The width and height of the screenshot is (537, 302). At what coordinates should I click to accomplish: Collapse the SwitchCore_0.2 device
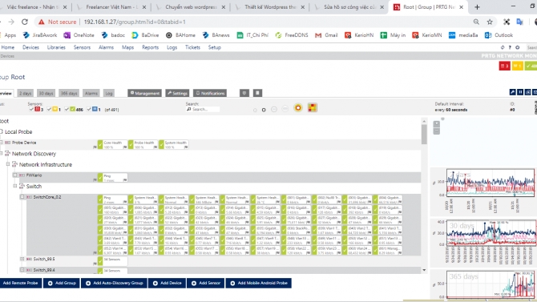22,197
